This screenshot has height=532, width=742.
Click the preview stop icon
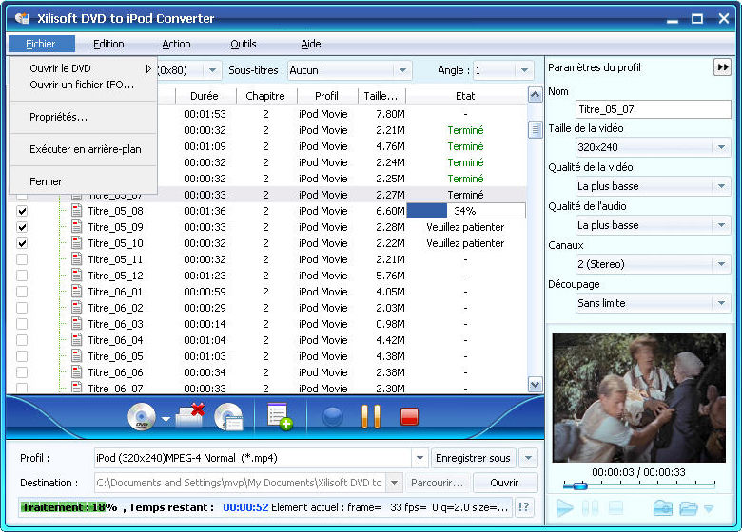click(615, 508)
